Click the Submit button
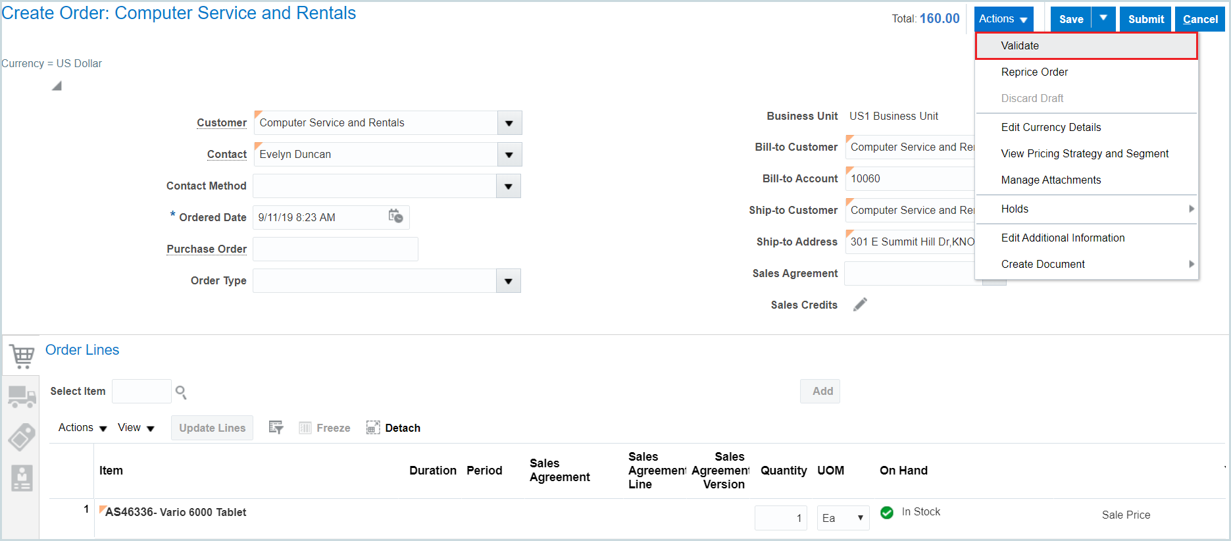The height and width of the screenshot is (541, 1231). point(1145,19)
